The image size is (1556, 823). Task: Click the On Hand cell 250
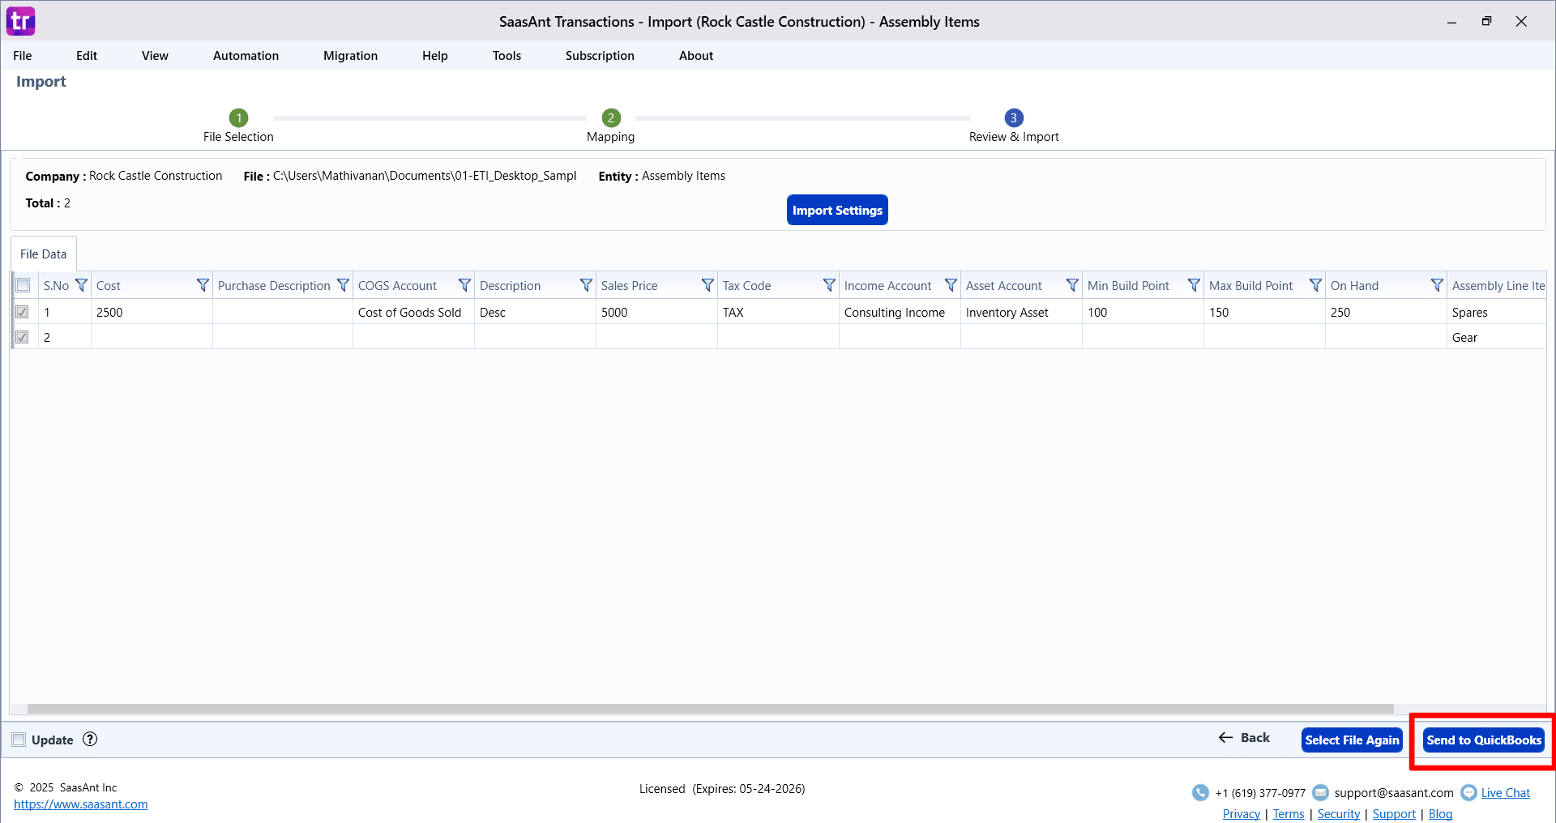tap(1386, 312)
